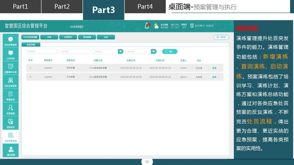Select 报警事件处理 sidebar icon

(x=11, y=66)
